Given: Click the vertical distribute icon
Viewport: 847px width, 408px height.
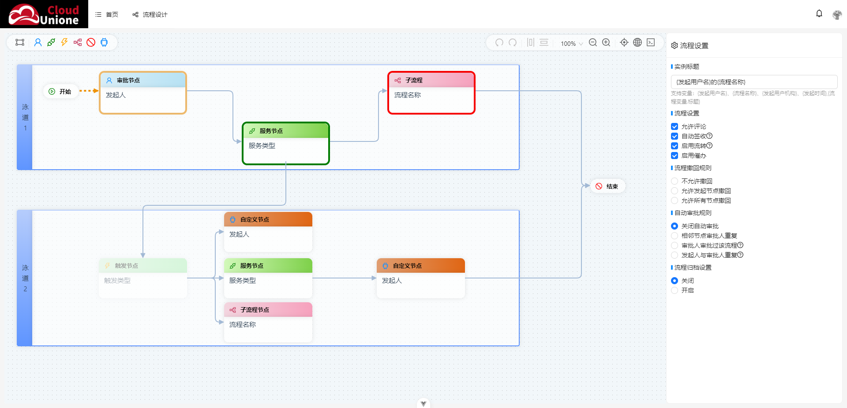Looking at the screenshot, I should click(x=544, y=42).
